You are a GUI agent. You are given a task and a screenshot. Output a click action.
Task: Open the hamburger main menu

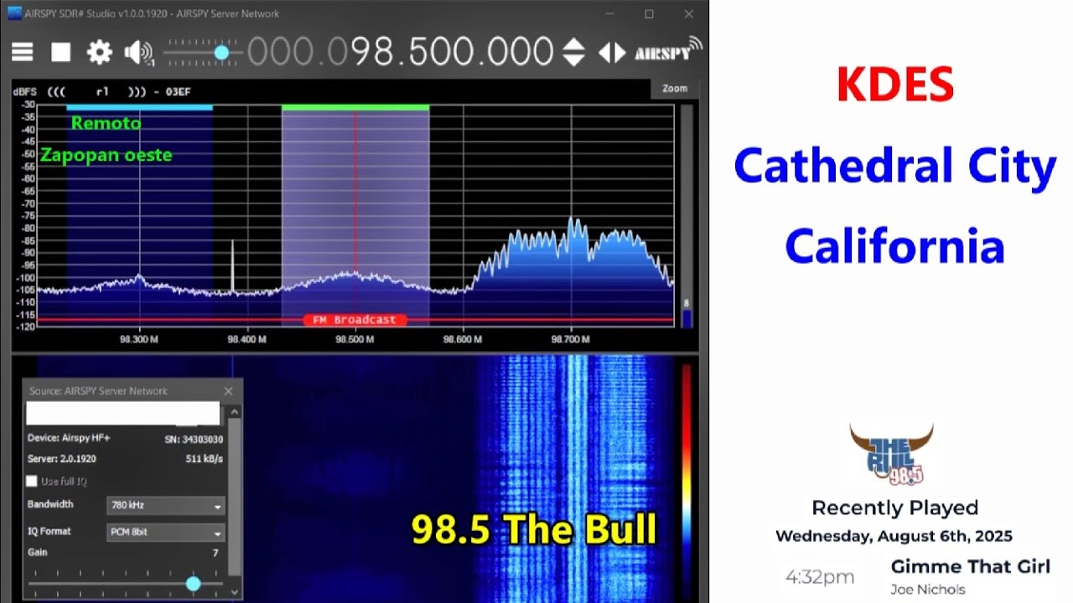tap(23, 53)
